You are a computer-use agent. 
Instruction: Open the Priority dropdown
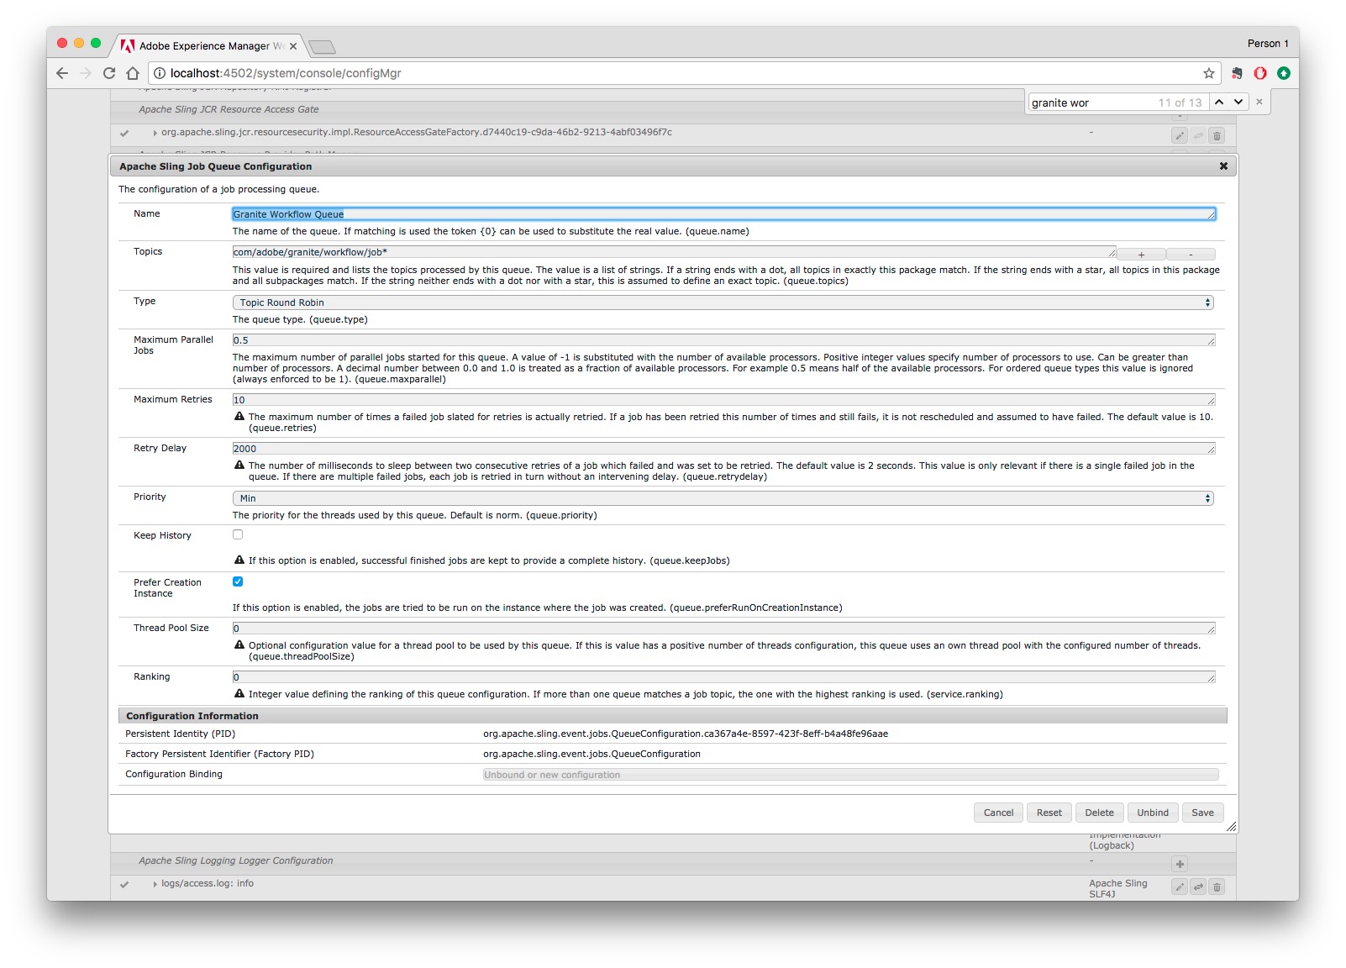coord(723,498)
